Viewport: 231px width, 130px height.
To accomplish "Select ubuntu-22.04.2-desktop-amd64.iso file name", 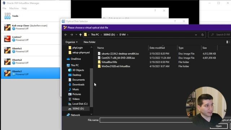I will coord(120,54).
